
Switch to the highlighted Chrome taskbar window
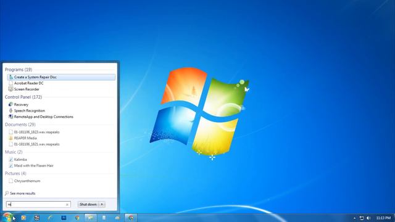(131, 218)
